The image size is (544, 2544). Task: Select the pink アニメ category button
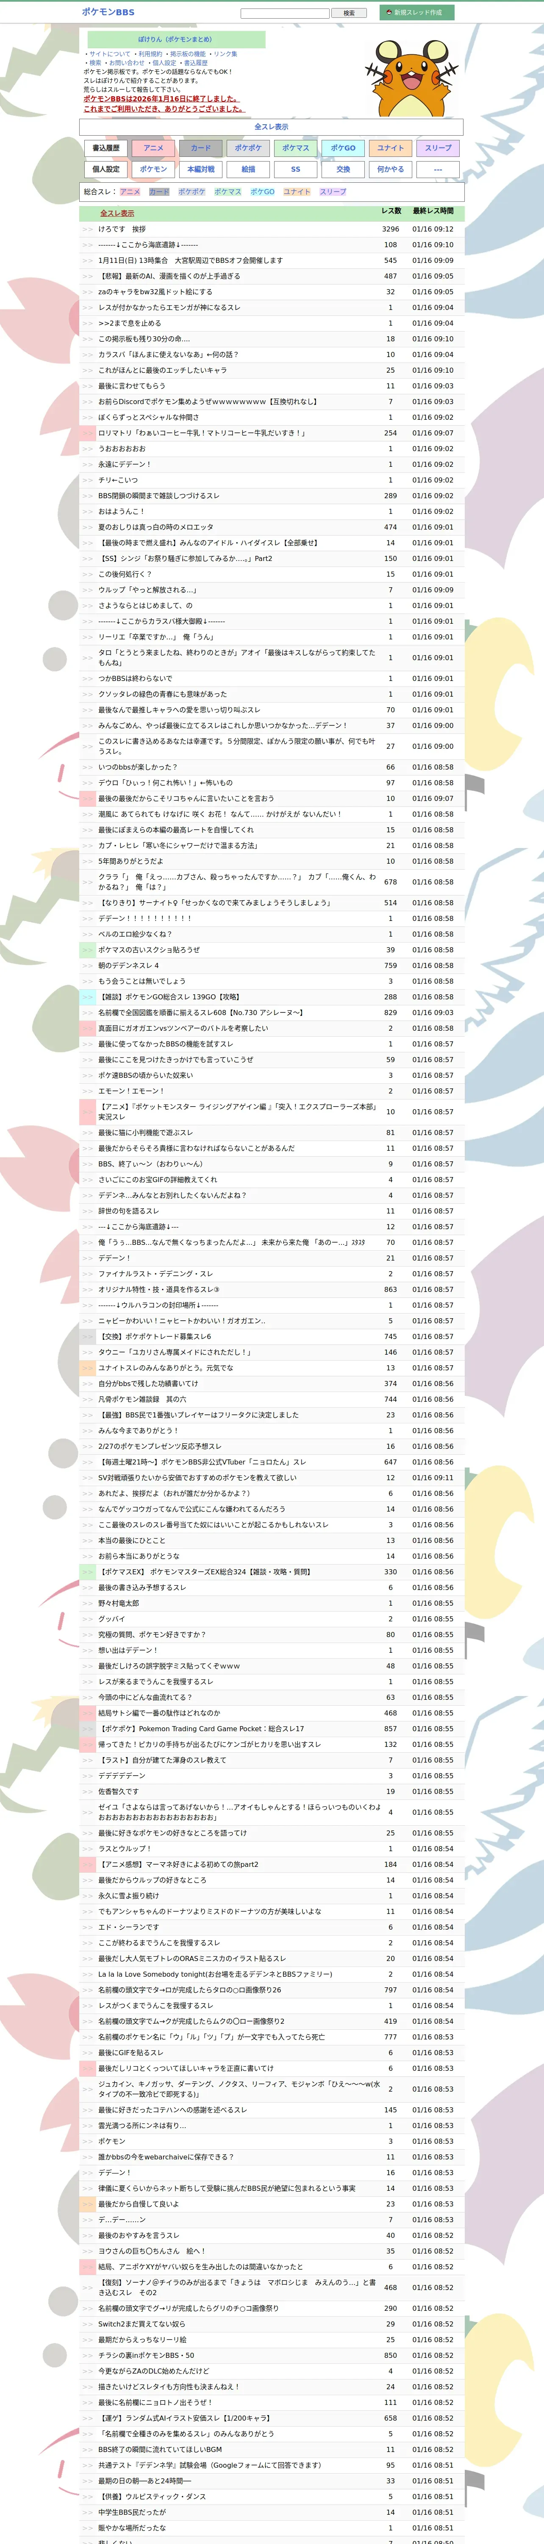click(153, 148)
